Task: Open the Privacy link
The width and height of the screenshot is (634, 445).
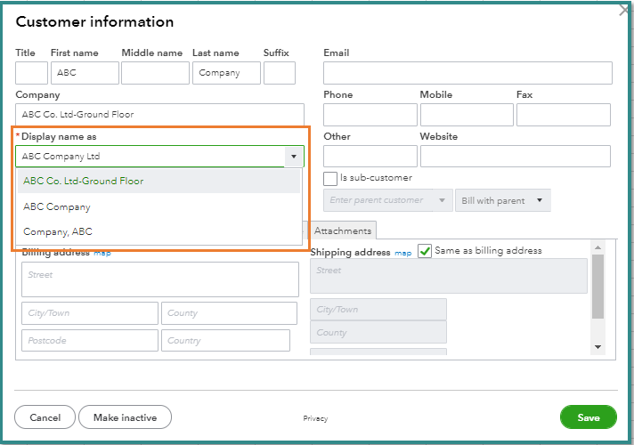Action: pos(315,418)
